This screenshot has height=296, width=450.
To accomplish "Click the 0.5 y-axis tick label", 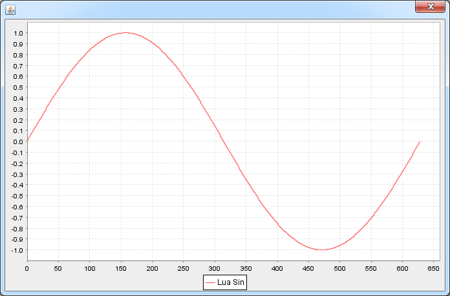I will (x=18, y=87).
